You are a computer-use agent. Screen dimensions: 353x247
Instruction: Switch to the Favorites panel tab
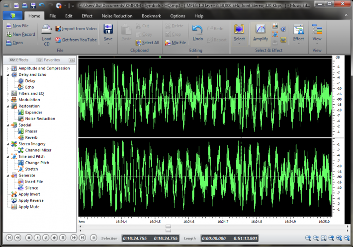[x=49, y=60]
